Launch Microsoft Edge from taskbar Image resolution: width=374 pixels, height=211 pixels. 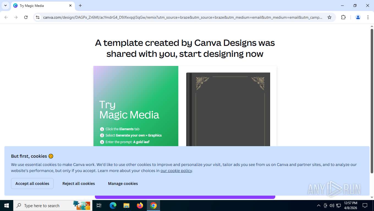[113, 206]
